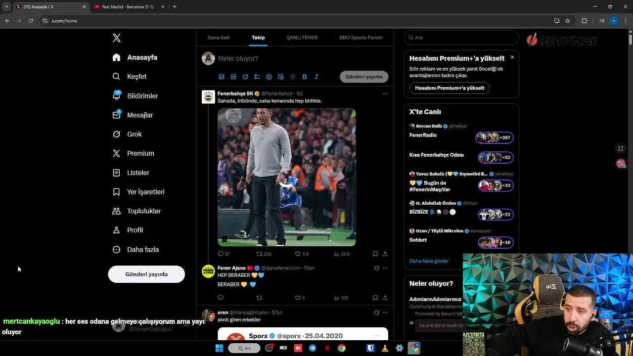Open Windows Start menu
633x356 pixels.
(x=219, y=348)
